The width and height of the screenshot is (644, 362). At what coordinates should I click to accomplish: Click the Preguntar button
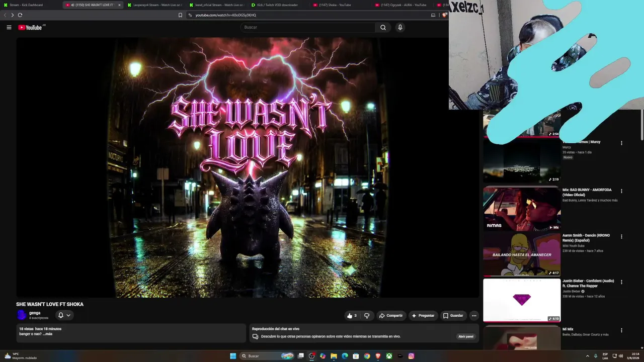pos(423,316)
